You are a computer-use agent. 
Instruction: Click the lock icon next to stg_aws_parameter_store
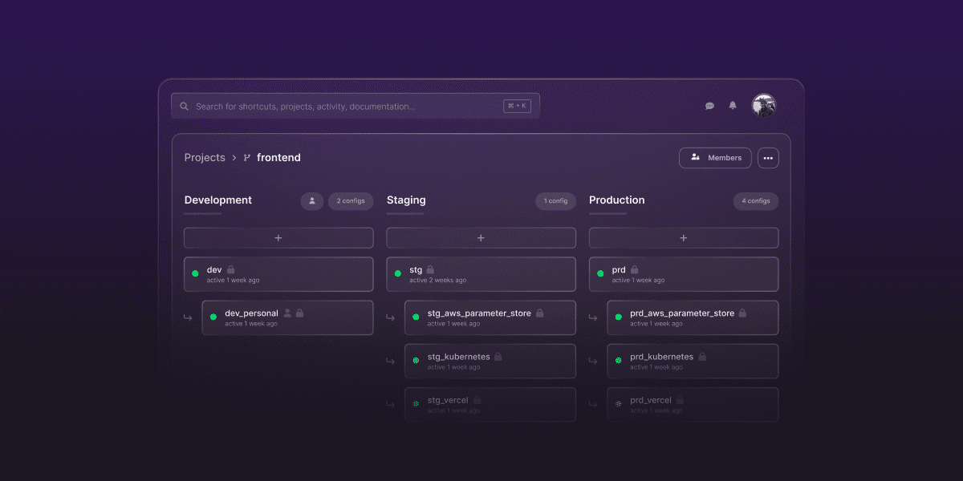[x=540, y=313]
